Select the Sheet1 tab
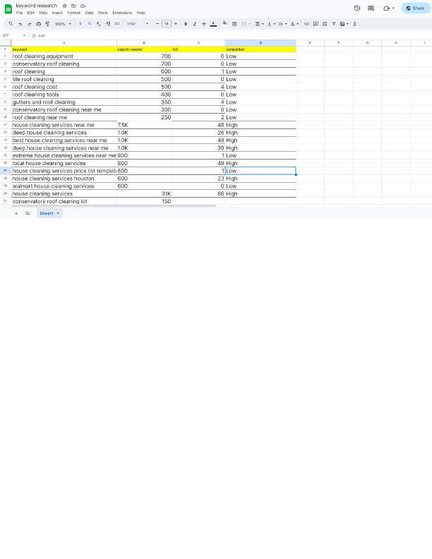432x559 pixels. click(x=49, y=213)
